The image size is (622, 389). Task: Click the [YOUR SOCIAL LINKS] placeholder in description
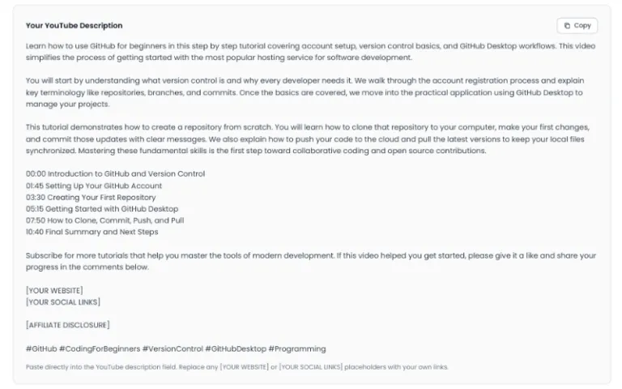coord(63,302)
